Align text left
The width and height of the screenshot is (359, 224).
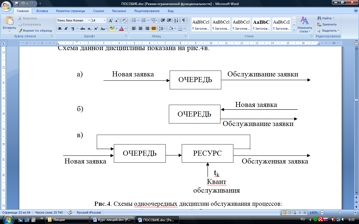(x=134, y=29)
